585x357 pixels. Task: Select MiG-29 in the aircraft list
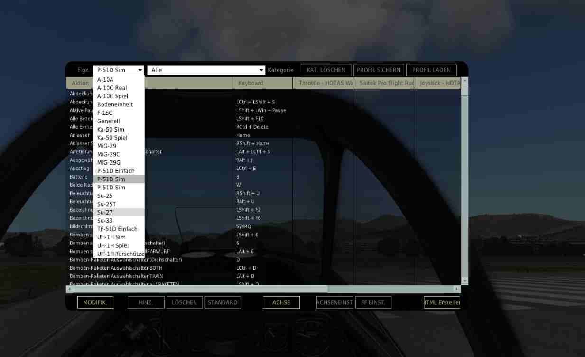click(119, 146)
